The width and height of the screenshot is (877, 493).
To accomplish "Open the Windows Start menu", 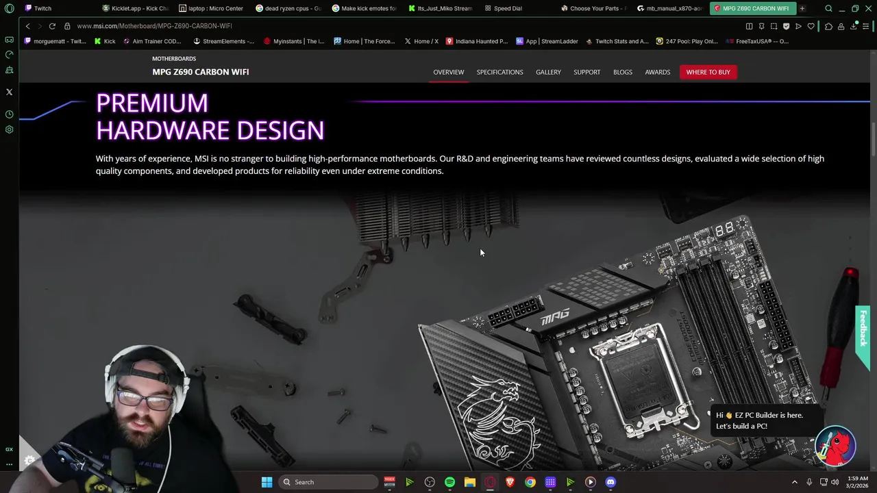I will tap(267, 482).
